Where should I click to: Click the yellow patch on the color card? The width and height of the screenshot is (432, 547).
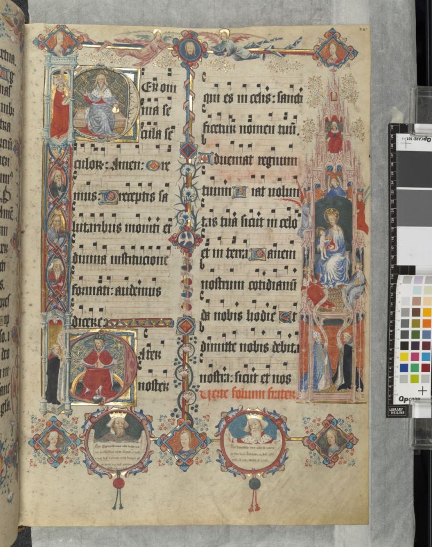click(404, 357)
